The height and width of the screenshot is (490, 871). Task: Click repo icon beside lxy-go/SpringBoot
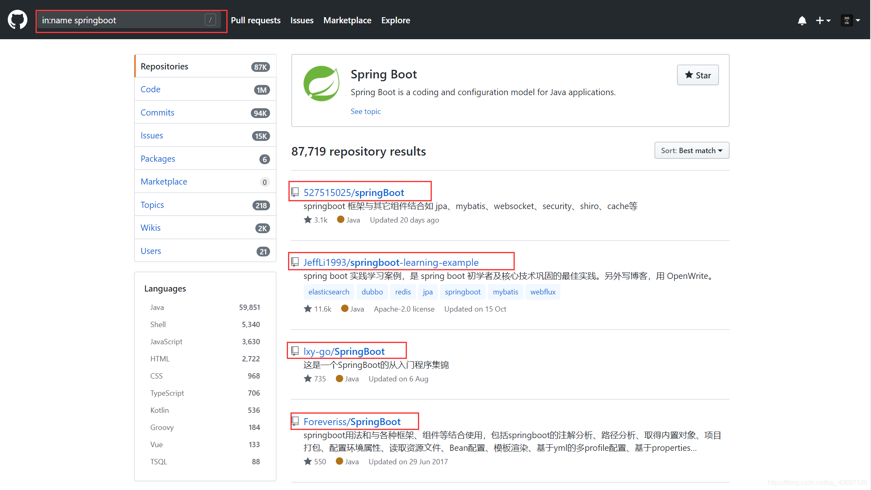click(295, 351)
